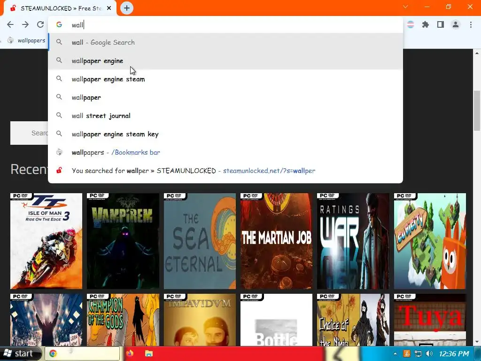Open the Extensions puzzle icon

click(426, 24)
